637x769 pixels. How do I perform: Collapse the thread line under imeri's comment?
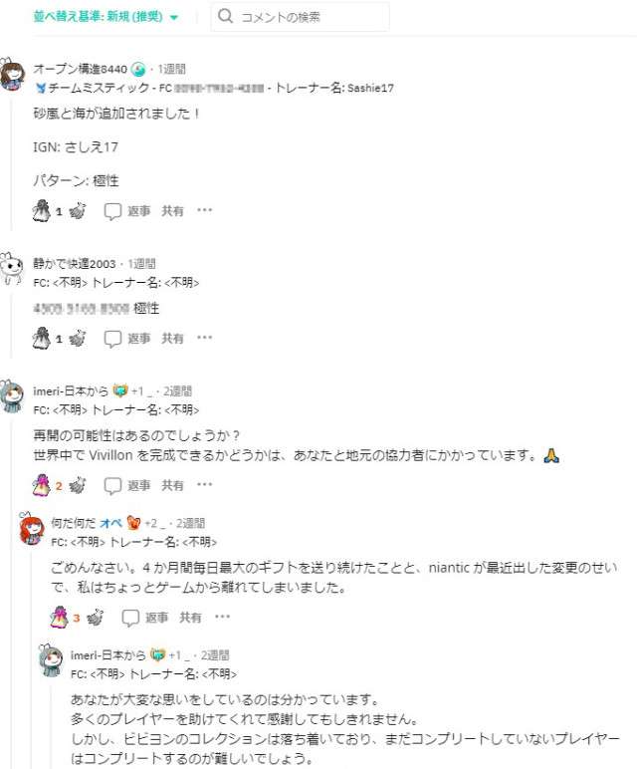pos(12,589)
